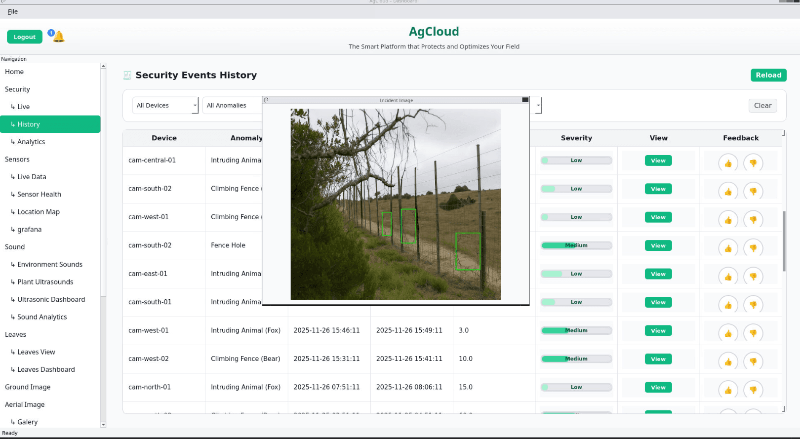The image size is (800, 439).
Task: Click the Incident Image window menu icon
Action: [266, 100]
